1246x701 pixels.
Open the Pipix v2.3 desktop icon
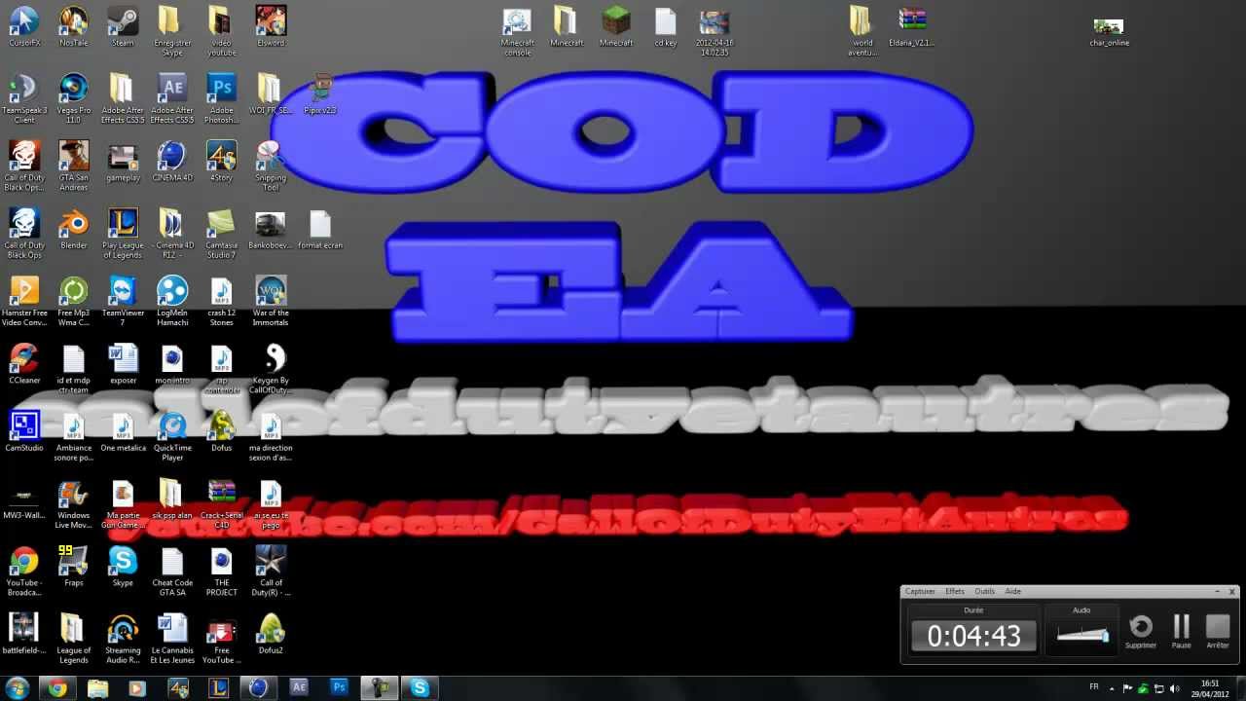point(320,93)
